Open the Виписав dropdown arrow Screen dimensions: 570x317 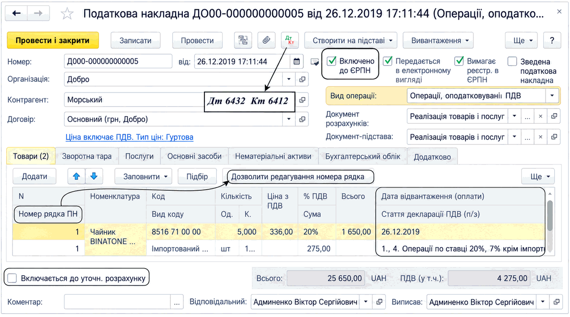click(x=543, y=302)
